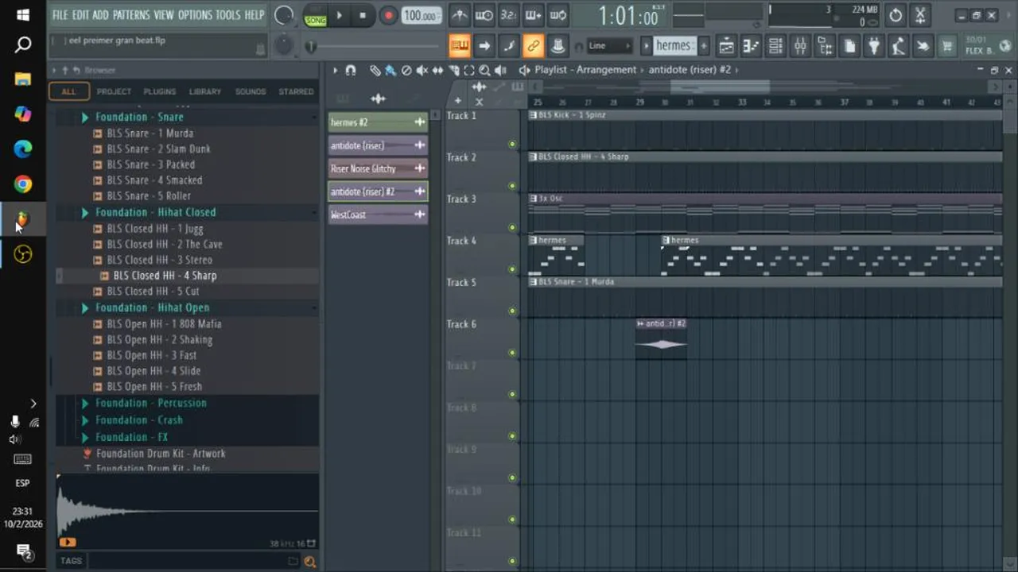Toggle the link (multilink controllers) icon
This screenshot has width=1018, height=572.
coord(533,46)
